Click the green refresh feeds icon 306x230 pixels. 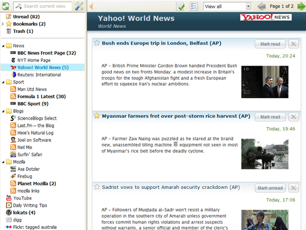(x=6, y=6)
